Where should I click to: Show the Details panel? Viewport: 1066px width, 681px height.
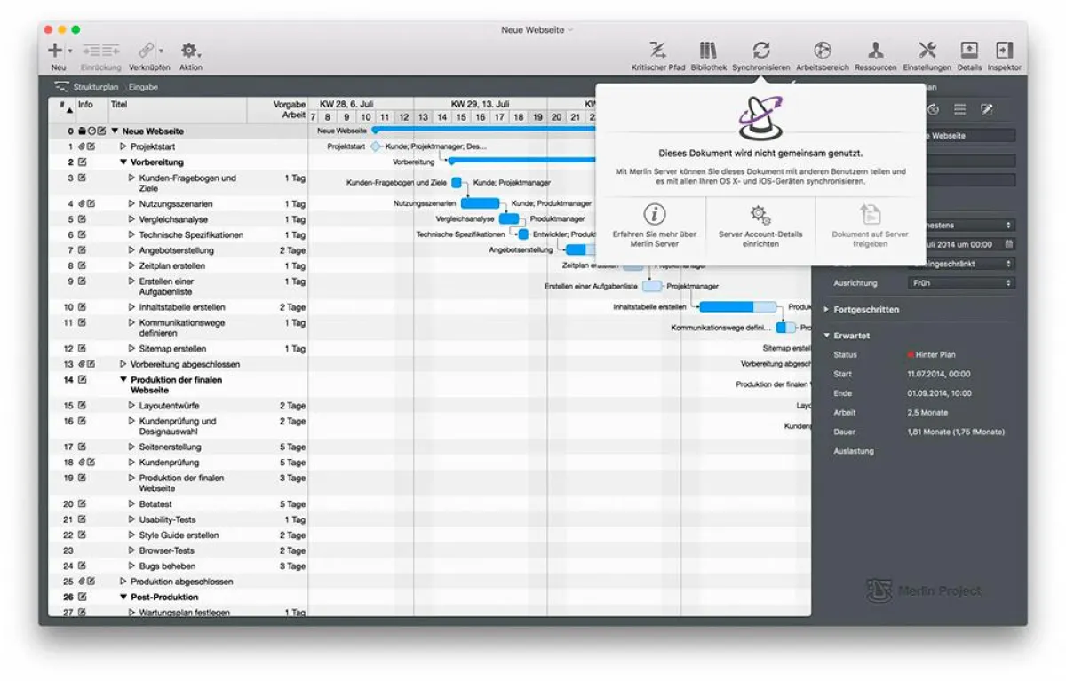pos(968,51)
